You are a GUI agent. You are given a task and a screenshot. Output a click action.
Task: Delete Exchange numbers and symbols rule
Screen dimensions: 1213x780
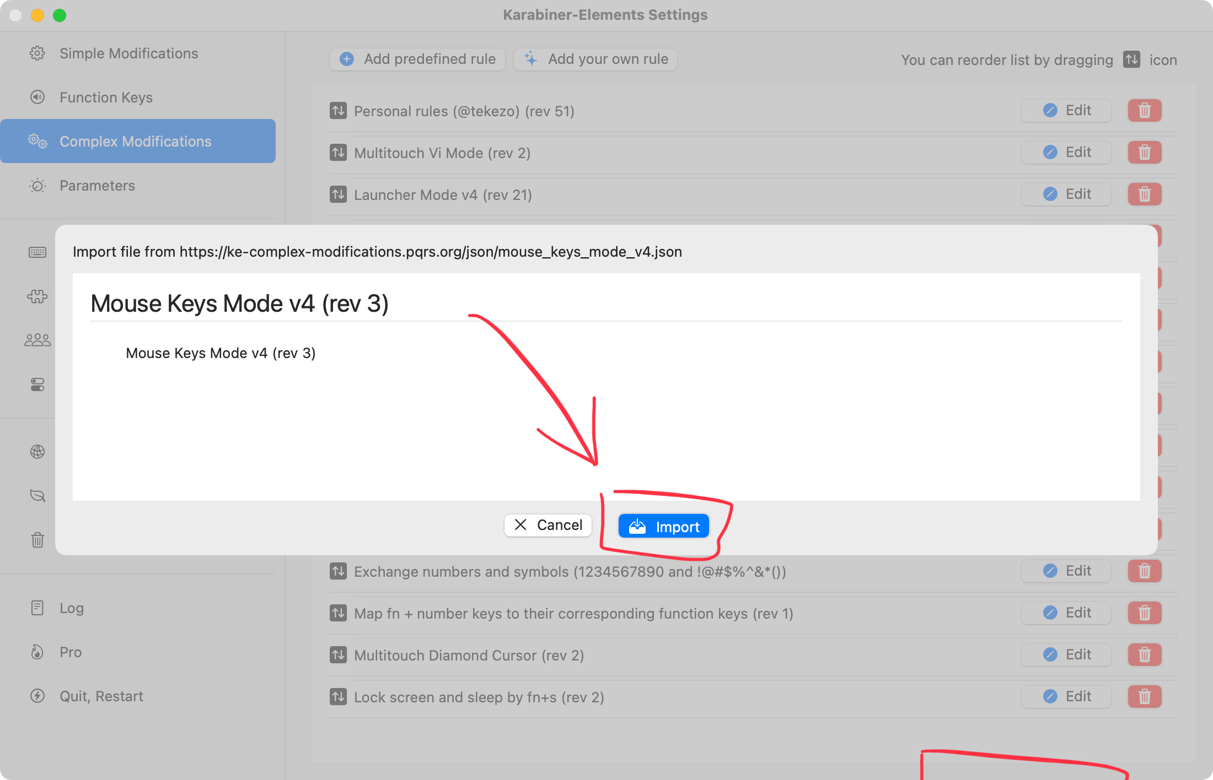(x=1145, y=571)
